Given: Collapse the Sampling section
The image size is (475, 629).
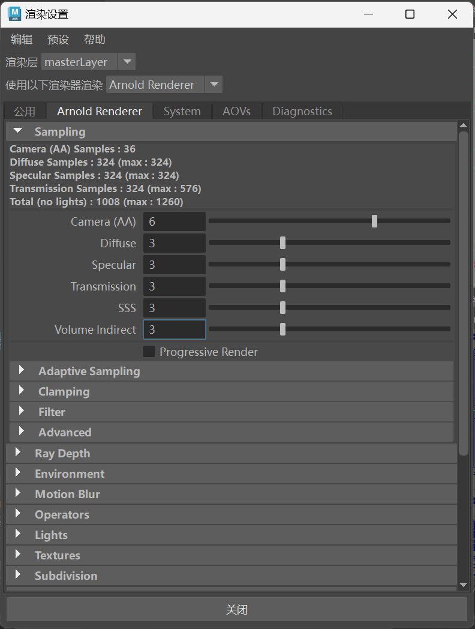Looking at the screenshot, I should point(232,131).
